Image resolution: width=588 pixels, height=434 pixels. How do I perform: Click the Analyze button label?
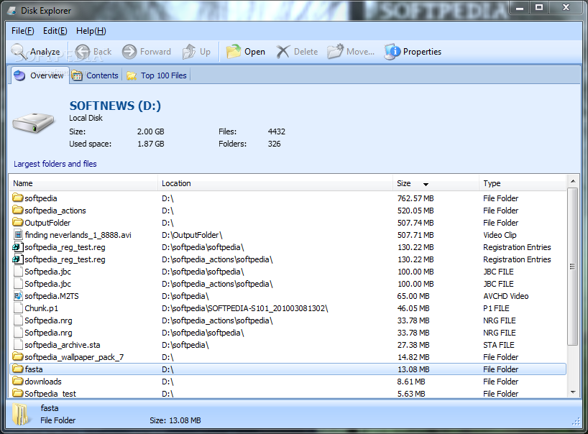coord(45,52)
